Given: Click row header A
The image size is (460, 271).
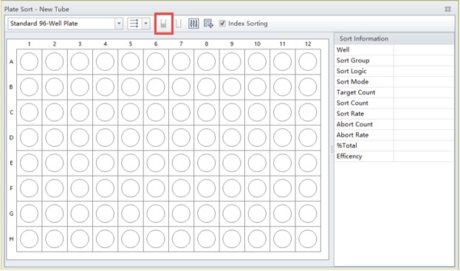Looking at the screenshot, I should pyautogui.click(x=11, y=61).
